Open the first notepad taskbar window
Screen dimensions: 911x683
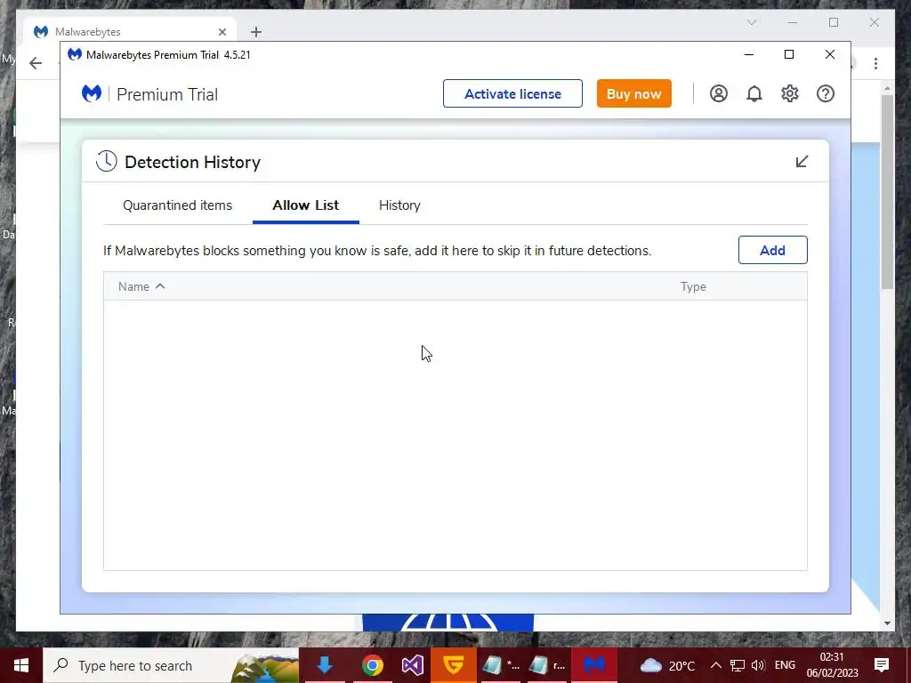(x=500, y=665)
